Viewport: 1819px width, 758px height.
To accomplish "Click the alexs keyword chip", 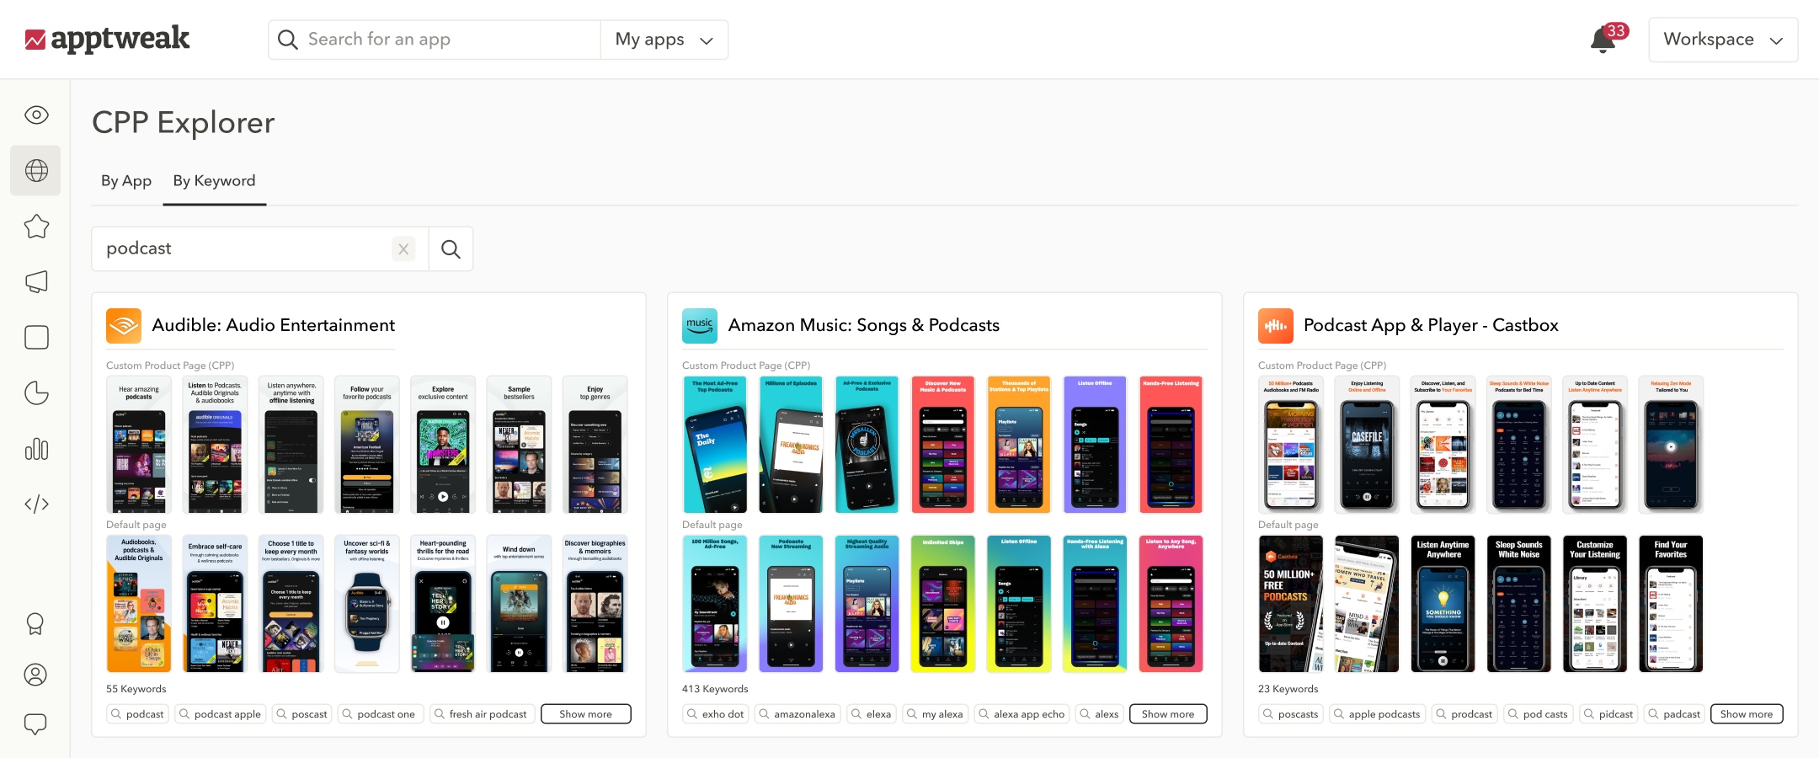I will [x=1100, y=714].
